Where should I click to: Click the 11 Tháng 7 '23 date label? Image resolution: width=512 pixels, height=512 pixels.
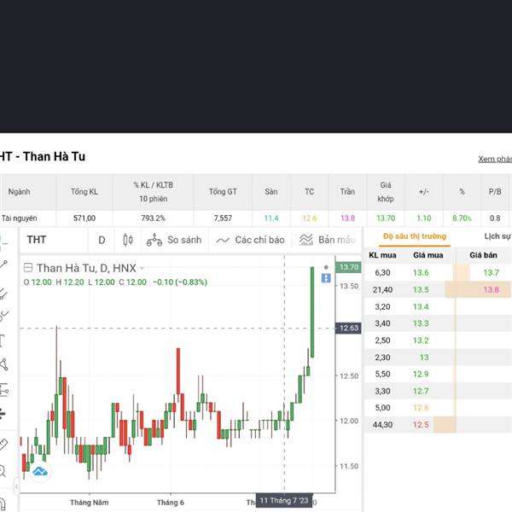(284, 501)
